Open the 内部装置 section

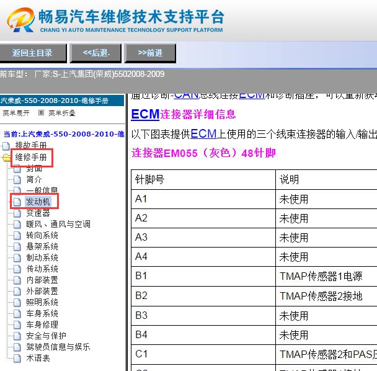42,280
